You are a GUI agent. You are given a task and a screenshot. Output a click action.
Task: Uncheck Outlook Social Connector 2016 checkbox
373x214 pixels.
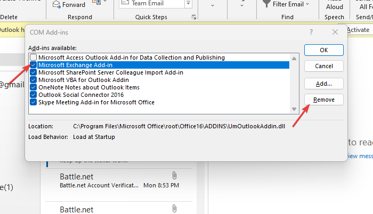[33, 95]
